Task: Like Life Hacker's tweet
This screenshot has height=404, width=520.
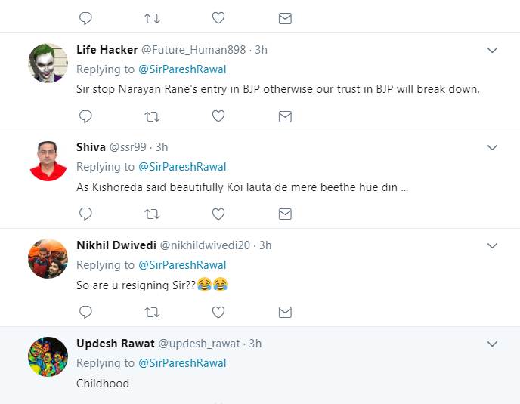Action: 218,116
